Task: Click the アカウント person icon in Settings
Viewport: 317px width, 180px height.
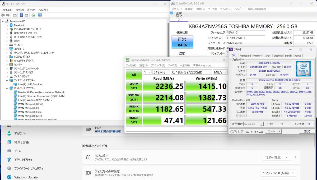Action: point(9,133)
